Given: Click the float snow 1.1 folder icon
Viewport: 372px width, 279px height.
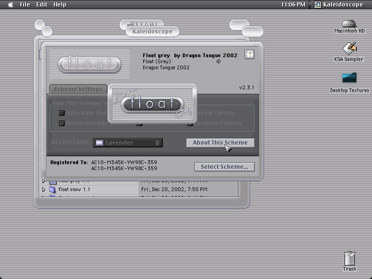Looking at the screenshot, I should pos(53,189).
